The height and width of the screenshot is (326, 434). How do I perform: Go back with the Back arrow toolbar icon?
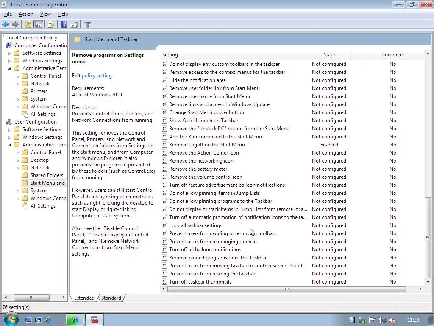click(x=6, y=24)
